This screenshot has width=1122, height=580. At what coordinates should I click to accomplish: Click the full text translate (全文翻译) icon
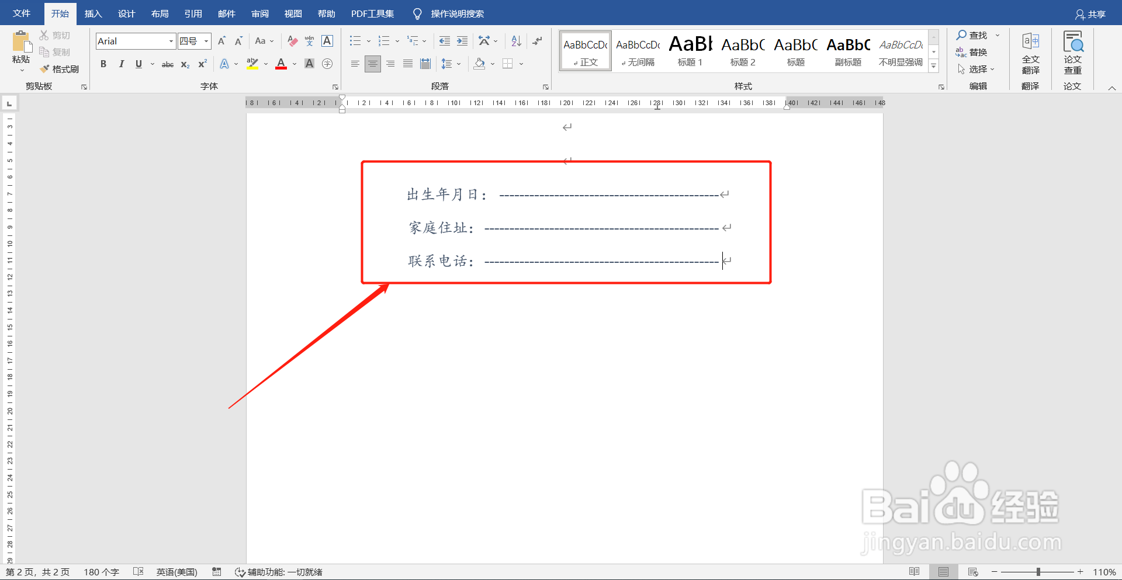point(1030,41)
